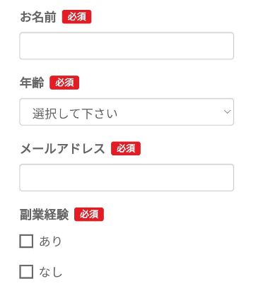Viewport: 263px width, 293px height.
Task: Click the 必須 badge beside 副業経験
Action: [x=89, y=214]
